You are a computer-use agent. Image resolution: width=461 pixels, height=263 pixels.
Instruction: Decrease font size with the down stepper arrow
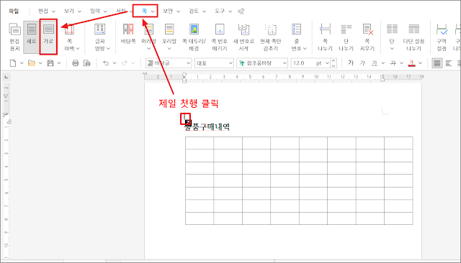[x=334, y=65]
